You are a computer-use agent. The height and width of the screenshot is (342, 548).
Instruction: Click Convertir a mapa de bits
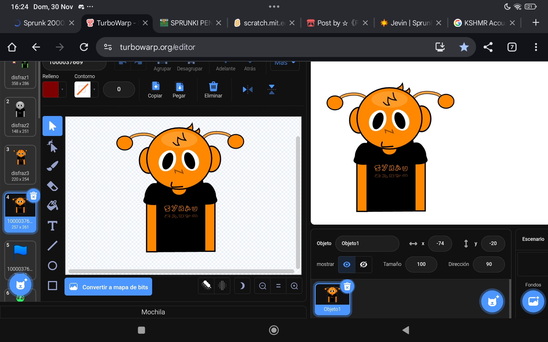point(108,287)
